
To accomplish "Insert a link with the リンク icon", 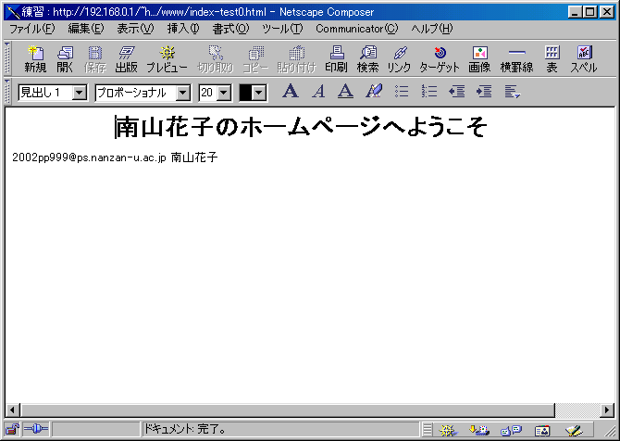I will (399, 59).
